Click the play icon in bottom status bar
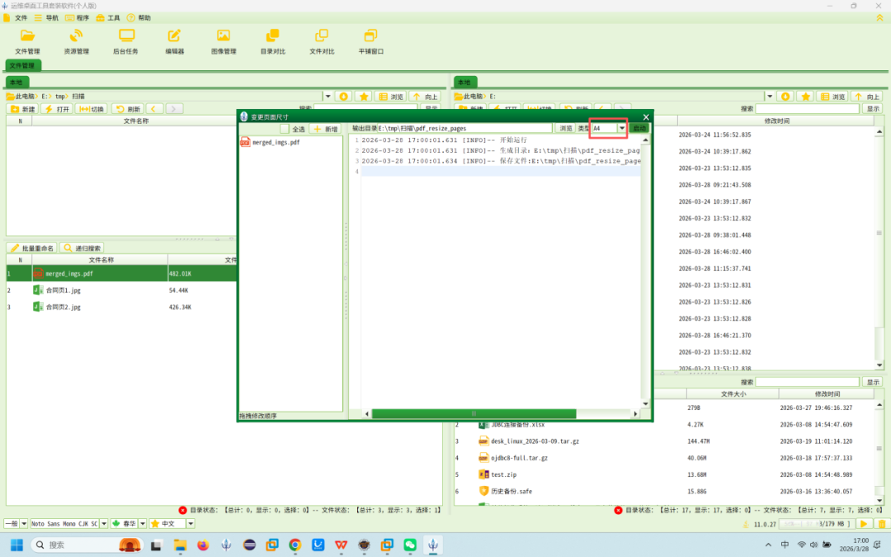 (x=864, y=523)
